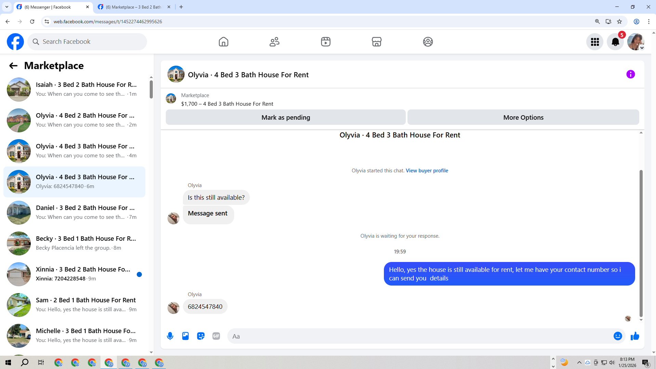Open the apps grid menu icon
The width and height of the screenshot is (656, 369).
coord(595,42)
